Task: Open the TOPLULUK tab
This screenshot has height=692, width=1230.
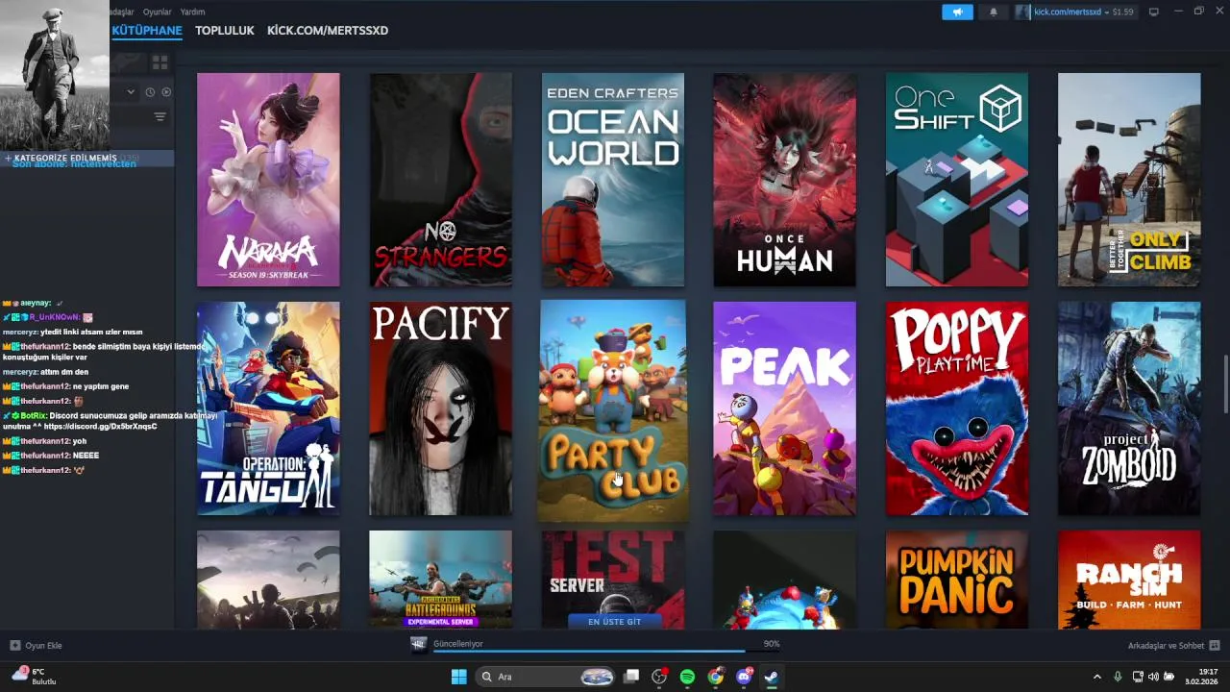Action: coord(225,31)
